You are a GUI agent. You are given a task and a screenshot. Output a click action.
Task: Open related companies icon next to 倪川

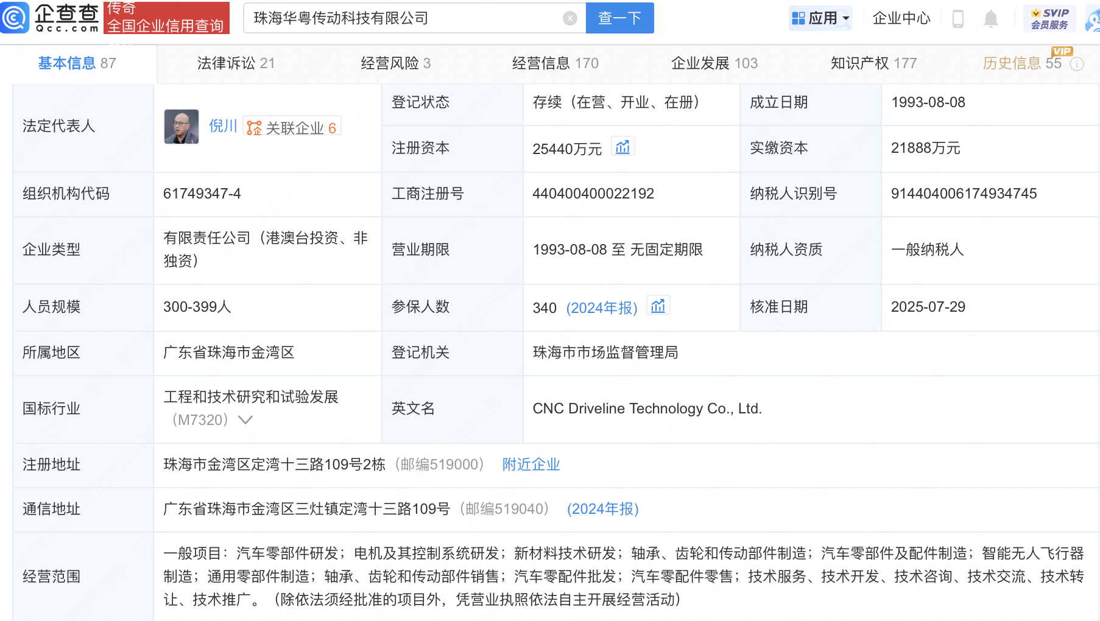click(254, 128)
